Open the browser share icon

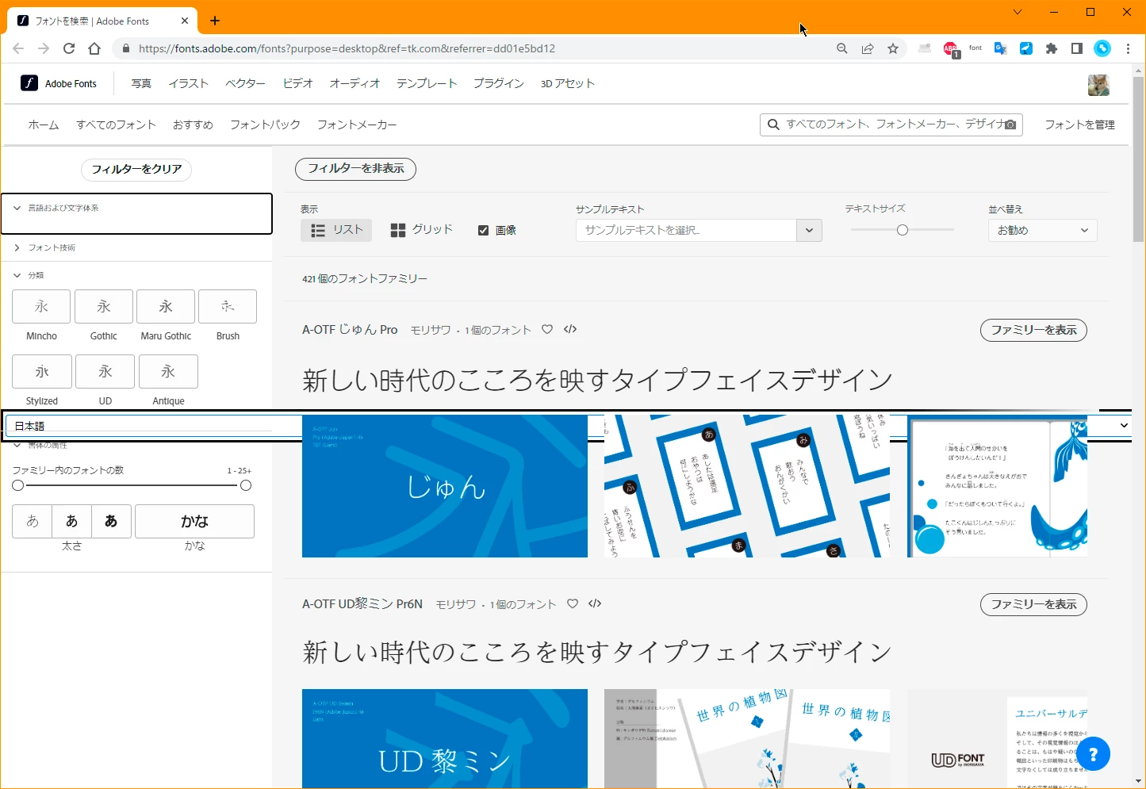click(x=868, y=48)
